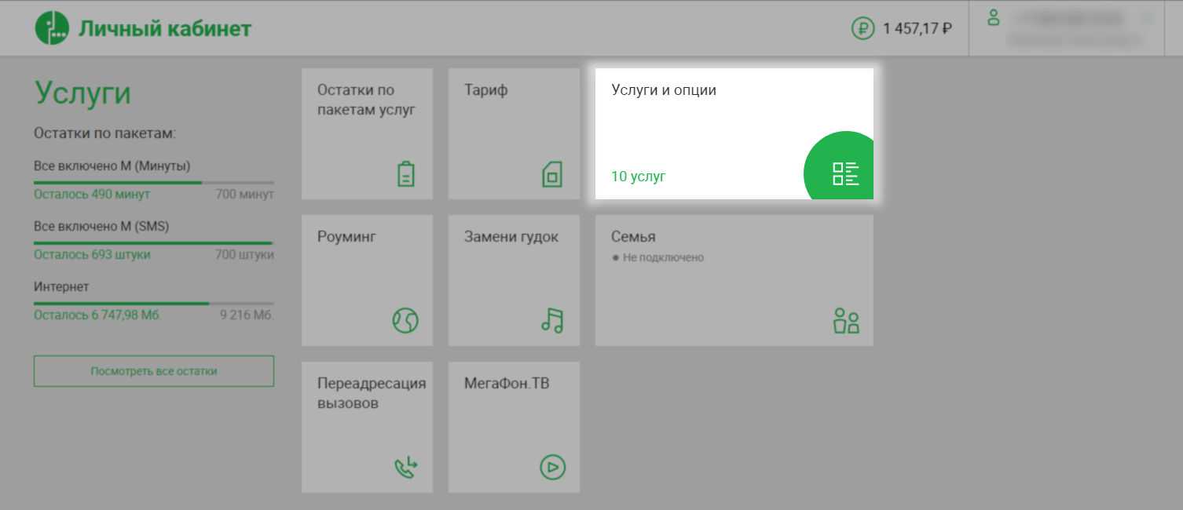1183x510 pixels.
Task: Click the battery icon for package balances
Action: click(x=405, y=173)
